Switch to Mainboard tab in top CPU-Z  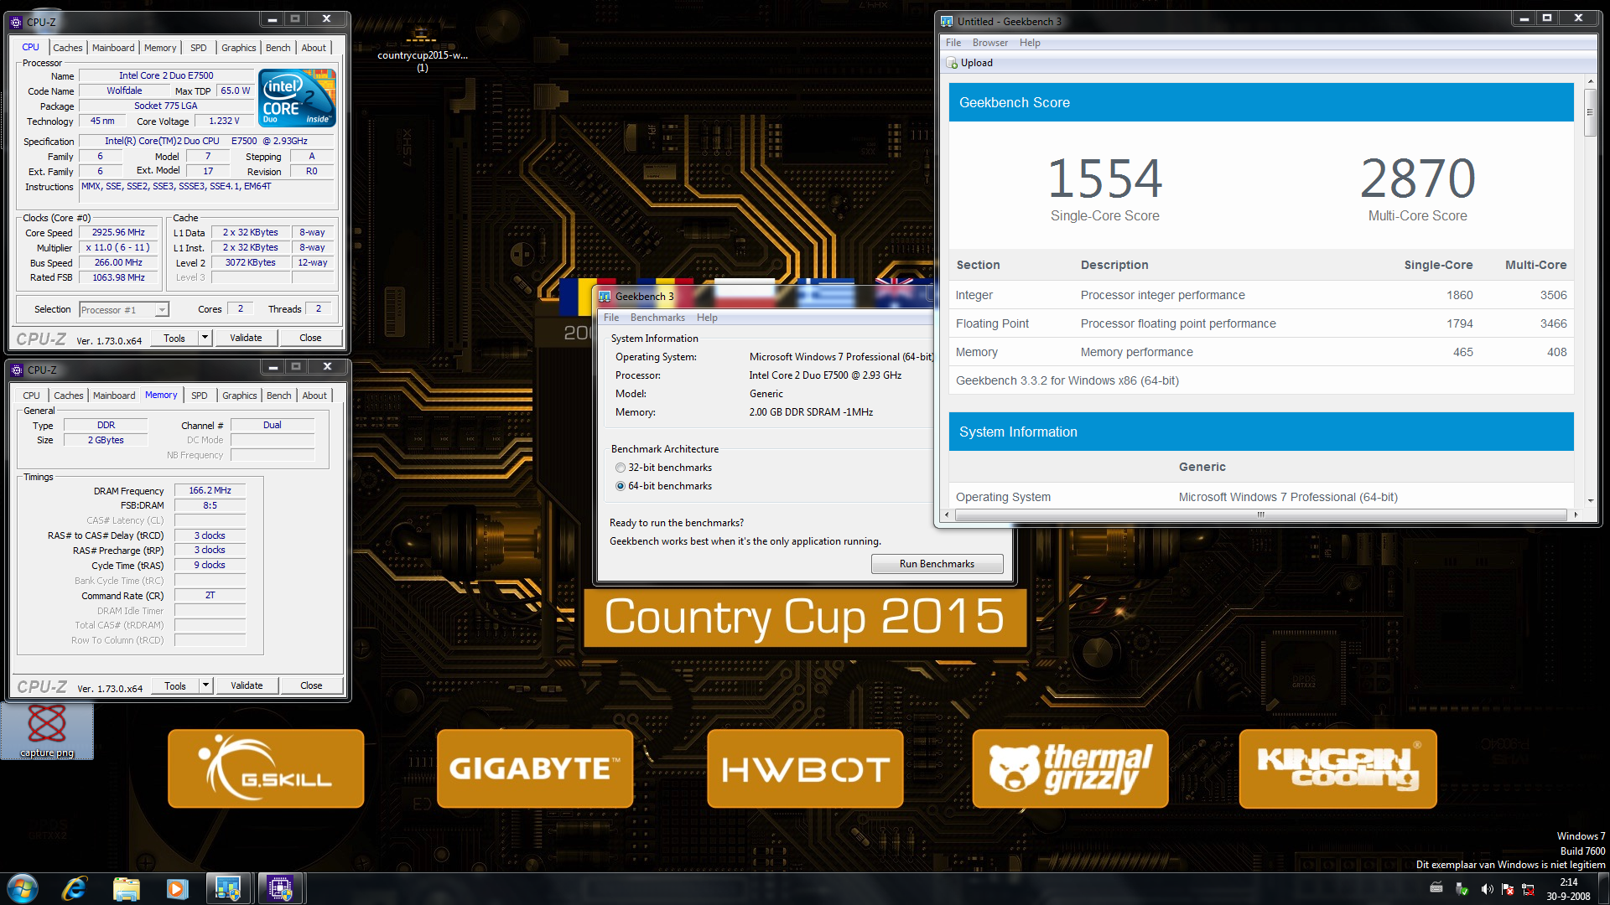coord(113,48)
